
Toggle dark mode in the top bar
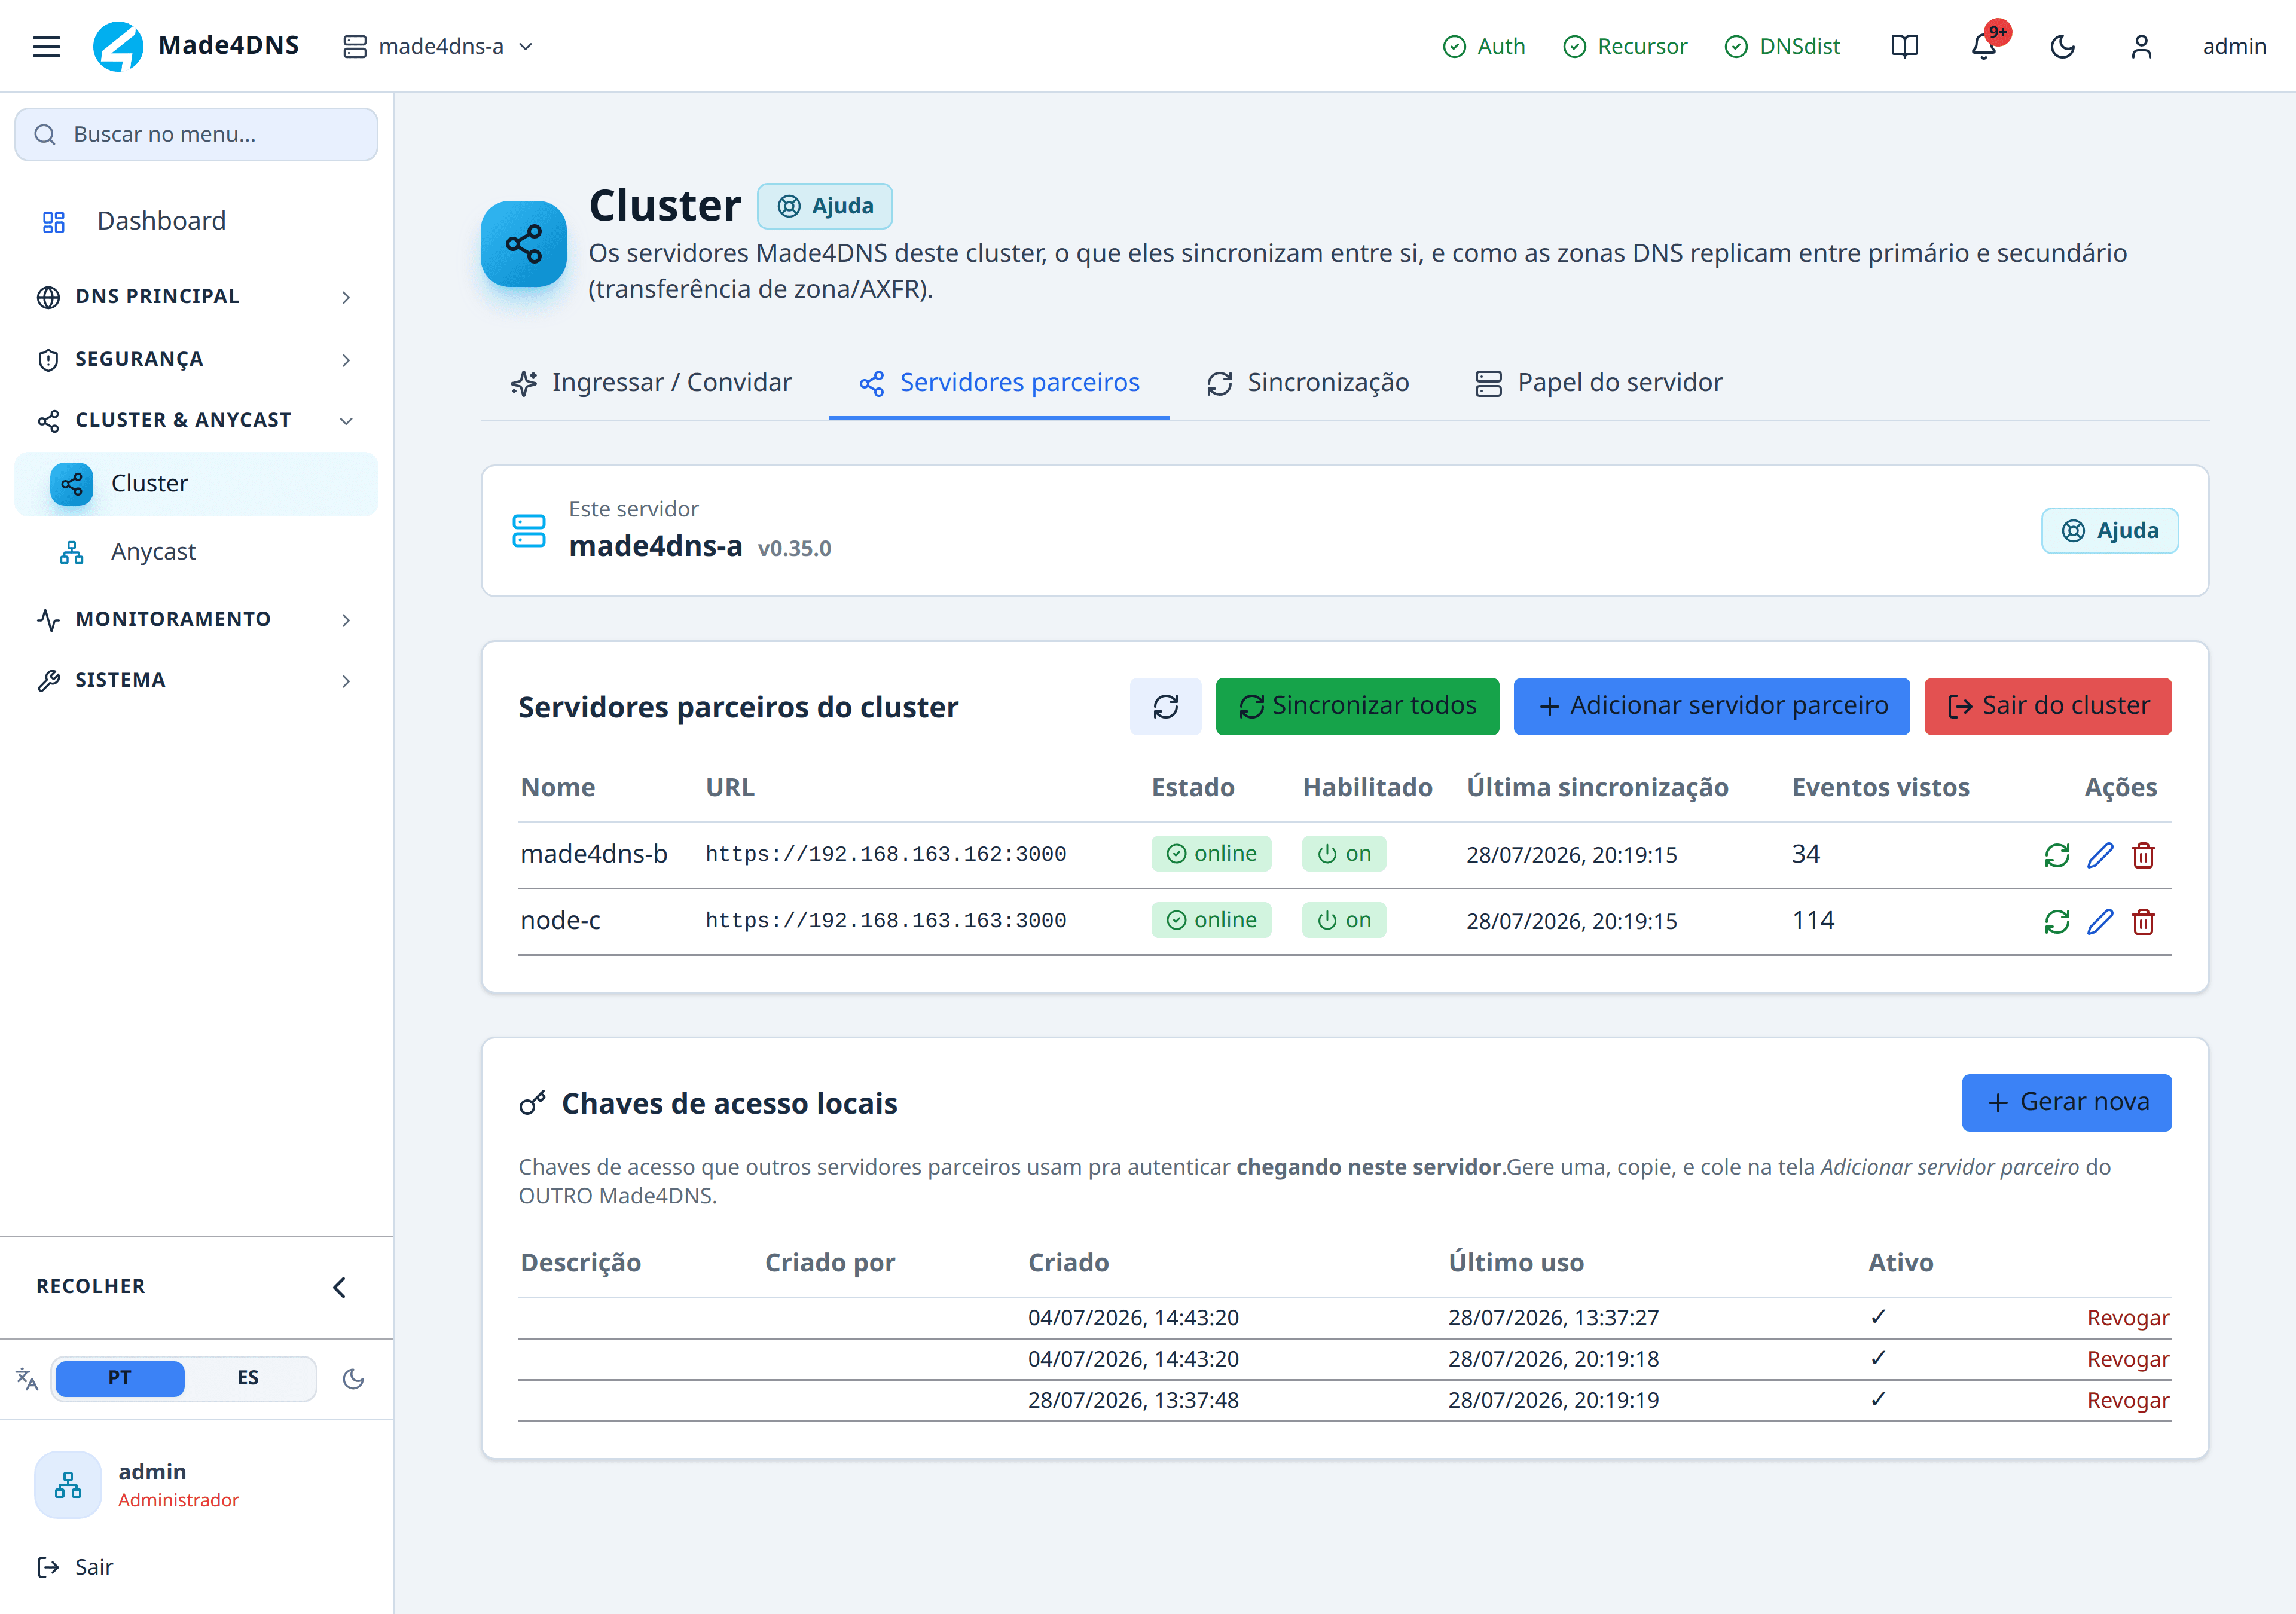point(2062,46)
